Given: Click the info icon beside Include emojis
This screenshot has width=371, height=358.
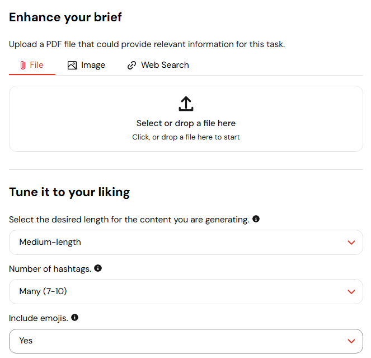Looking at the screenshot, I should pos(75,318).
